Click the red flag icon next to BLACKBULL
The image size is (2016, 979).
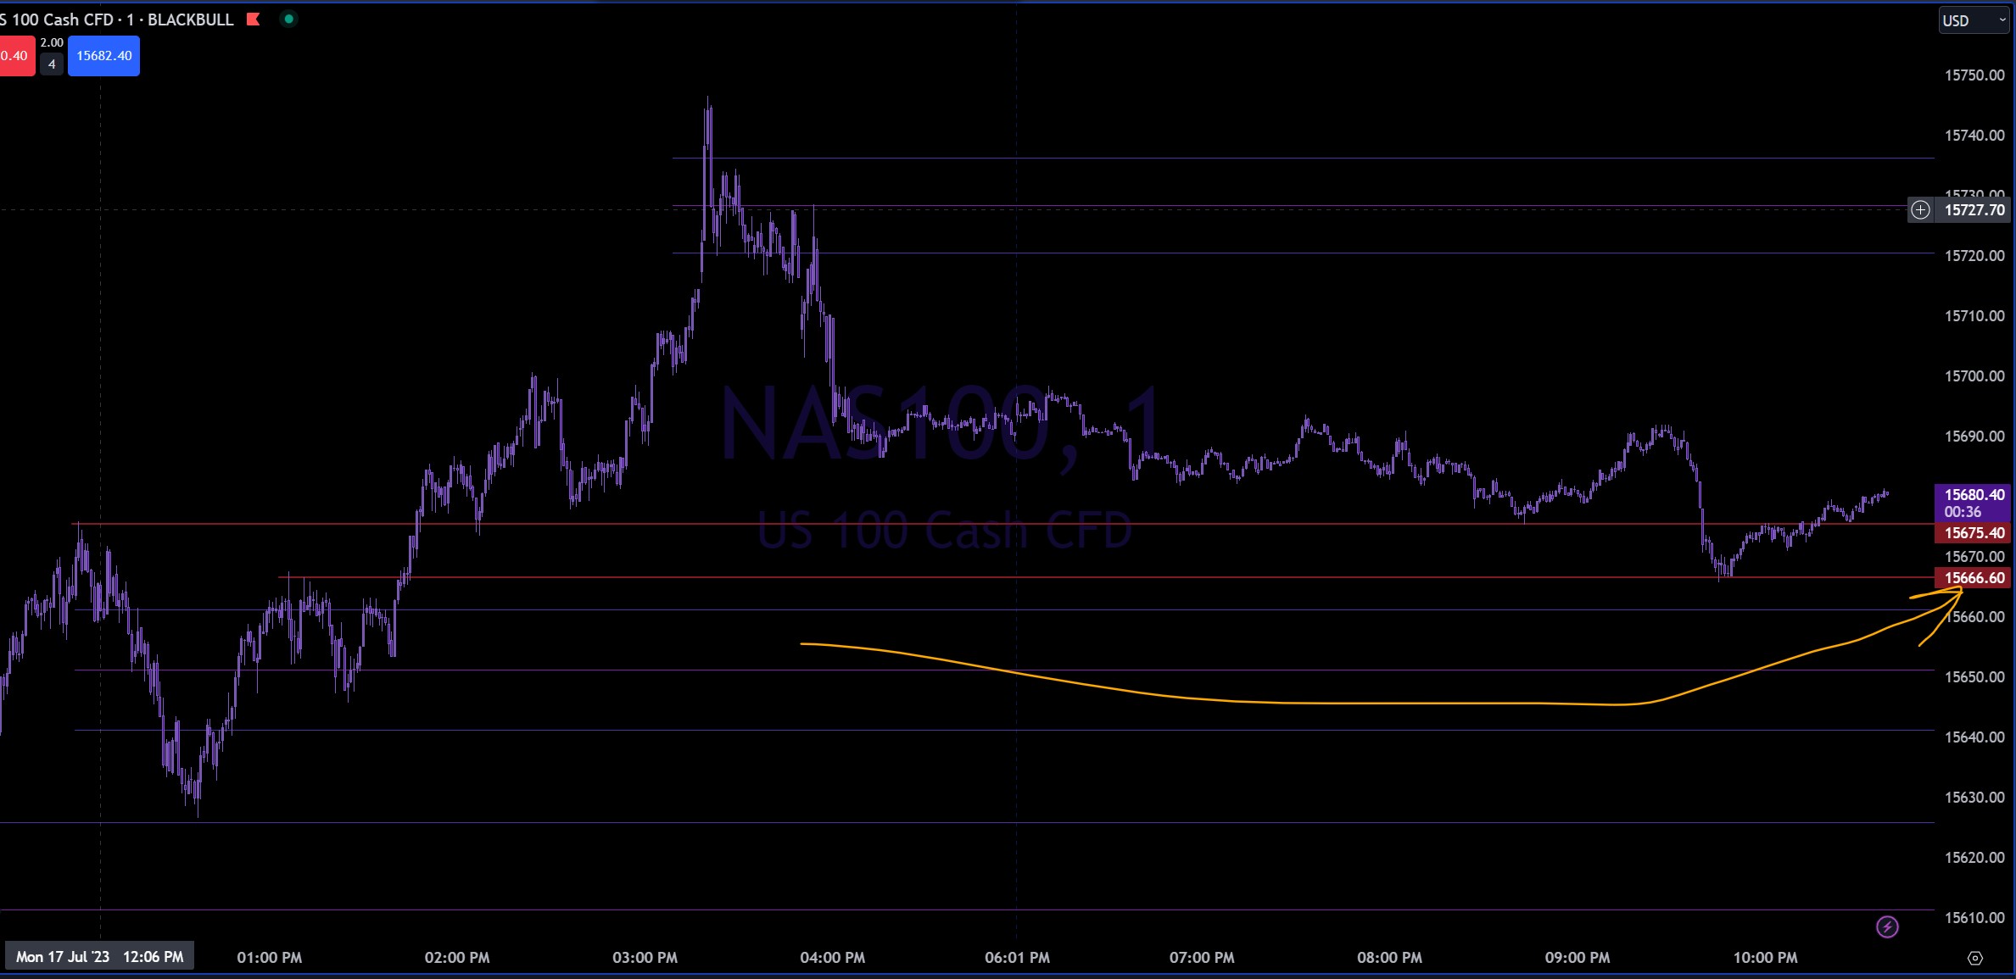253,19
